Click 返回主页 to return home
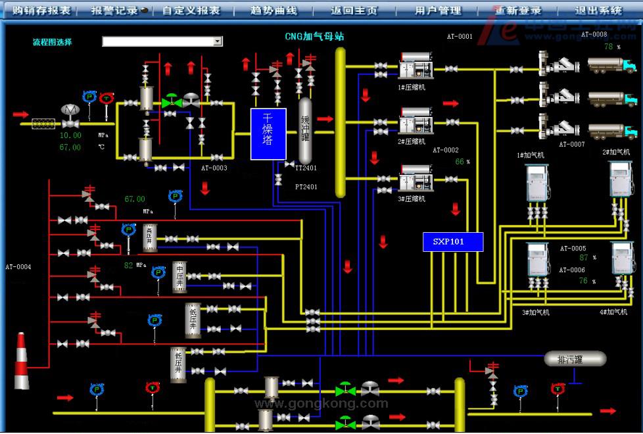 point(354,11)
